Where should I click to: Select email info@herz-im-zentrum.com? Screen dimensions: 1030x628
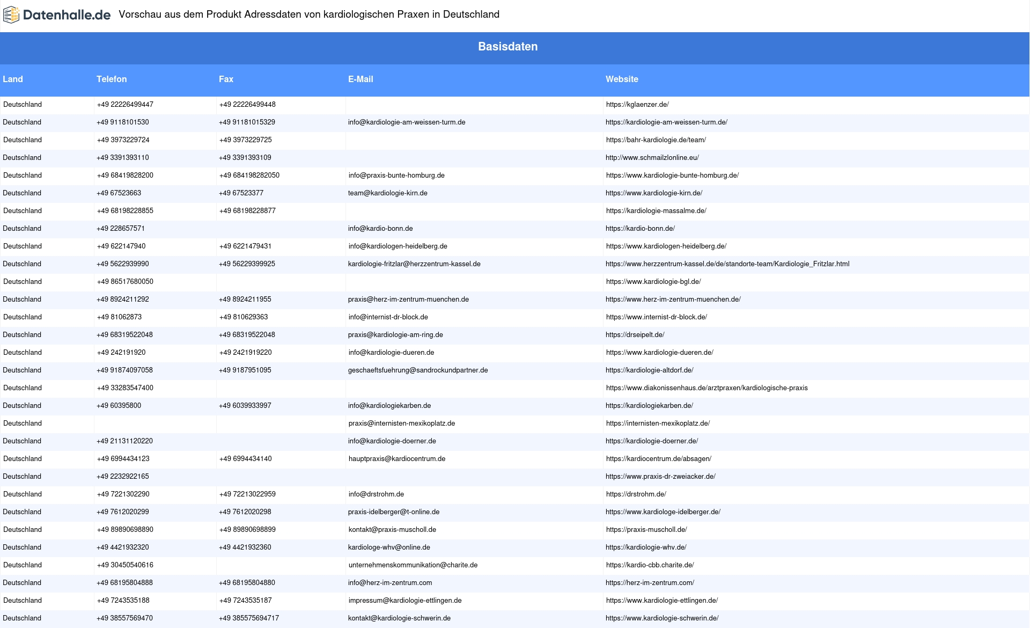click(x=390, y=583)
